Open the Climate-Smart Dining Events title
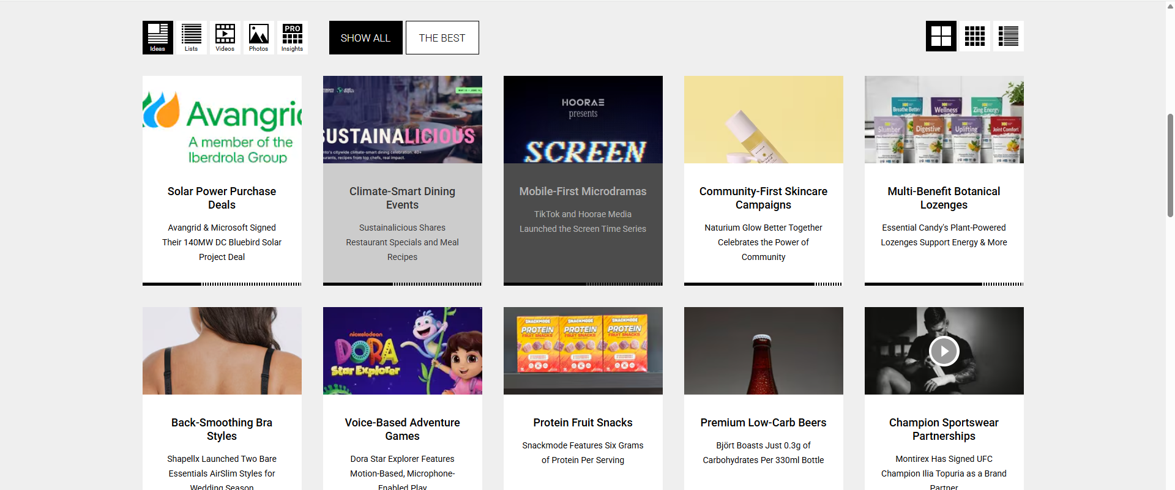 (403, 198)
